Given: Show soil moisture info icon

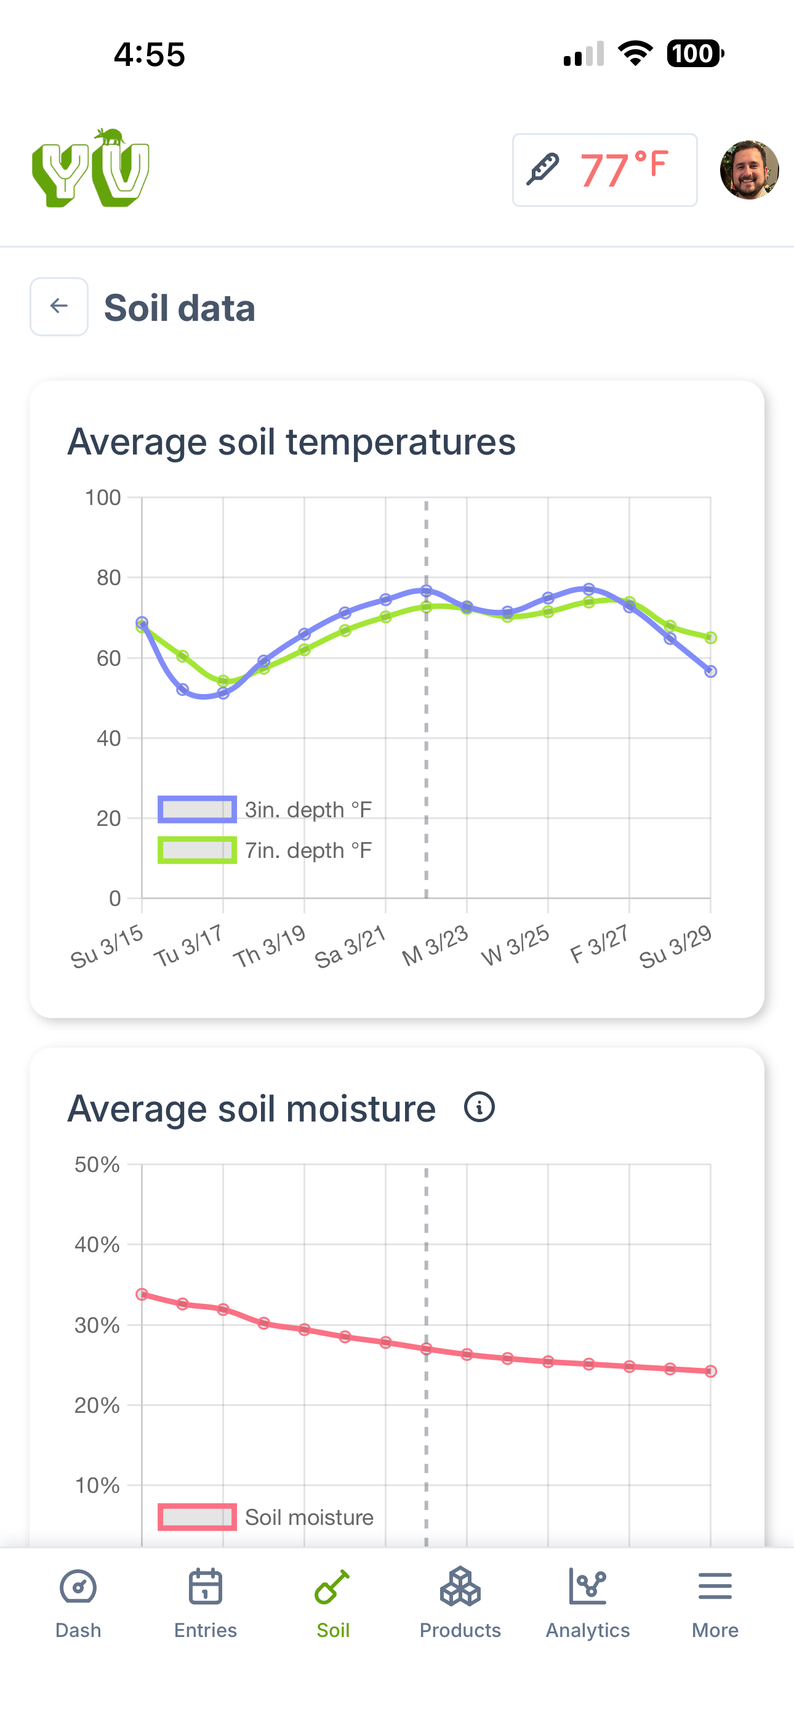Looking at the screenshot, I should 479,1107.
